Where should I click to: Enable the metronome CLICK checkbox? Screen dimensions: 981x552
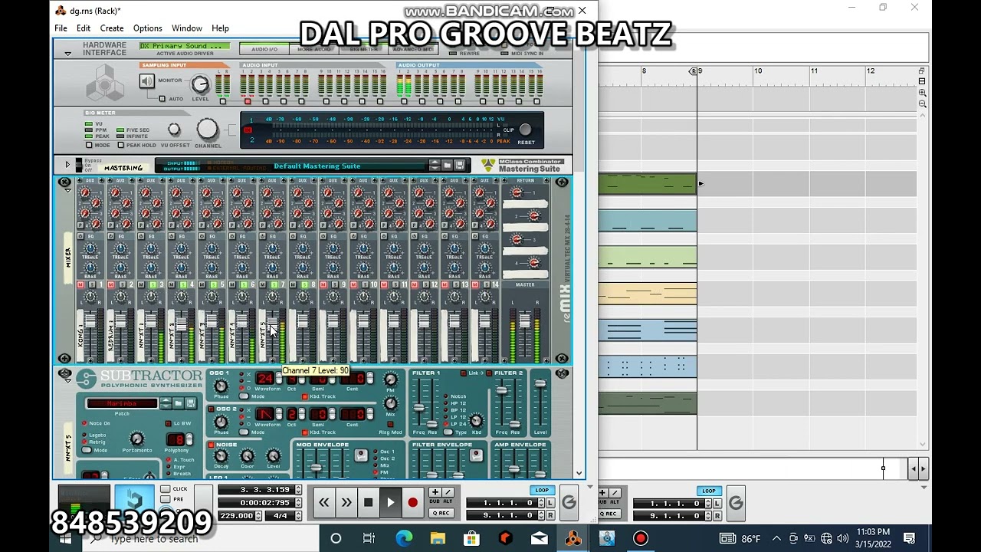tap(166, 489)
